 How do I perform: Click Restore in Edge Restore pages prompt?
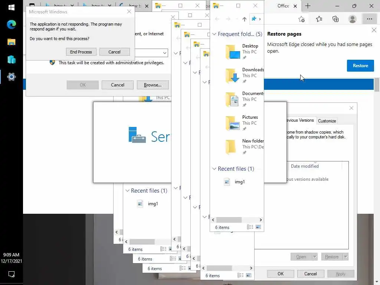[360, 66]
